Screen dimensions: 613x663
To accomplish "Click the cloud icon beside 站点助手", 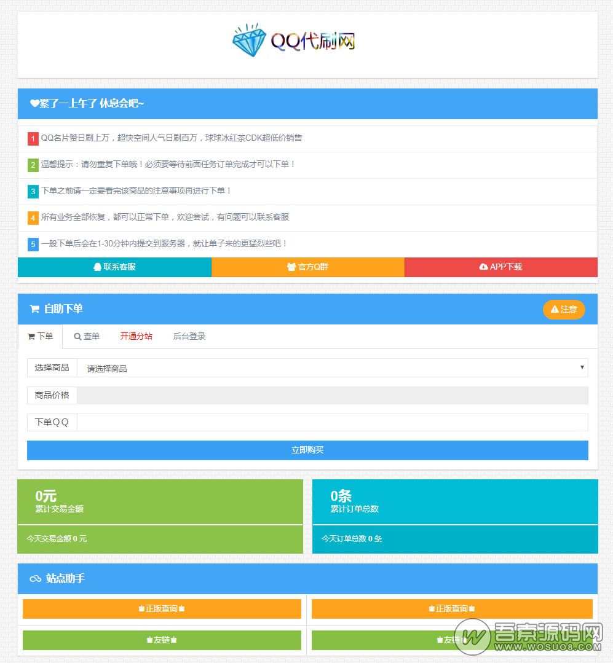I will pos(35,579).
